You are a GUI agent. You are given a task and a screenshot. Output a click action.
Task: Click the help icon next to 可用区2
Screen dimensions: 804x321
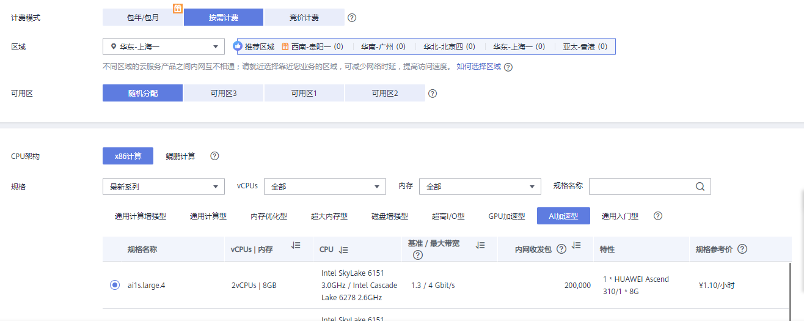pyautogui.click(x=433, y=94)
